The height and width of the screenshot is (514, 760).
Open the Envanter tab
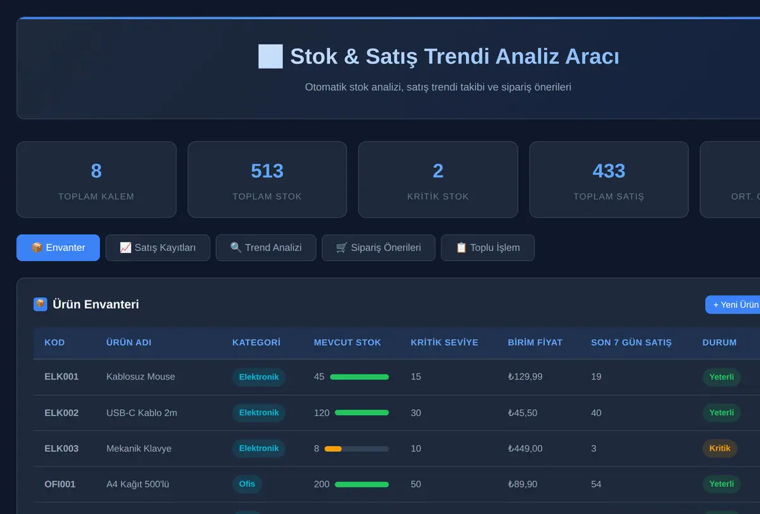(x=58, y=248)
